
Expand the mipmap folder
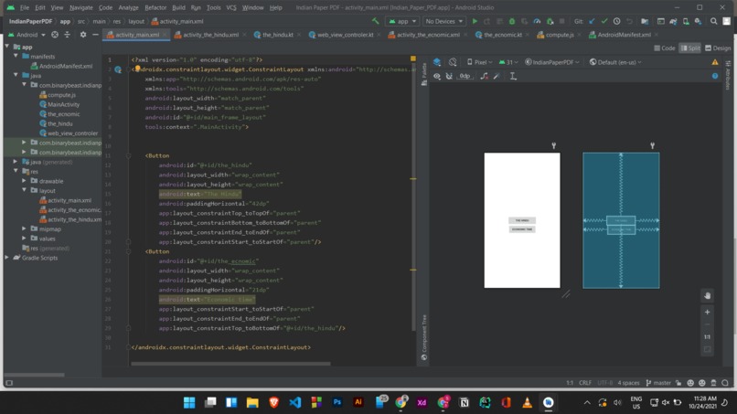pos(25,228)
